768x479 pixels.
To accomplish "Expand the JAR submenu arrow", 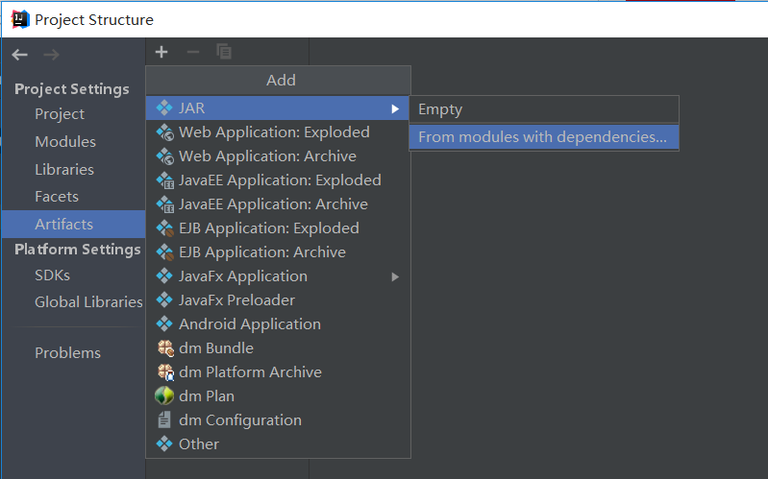I will coord(395,108).
